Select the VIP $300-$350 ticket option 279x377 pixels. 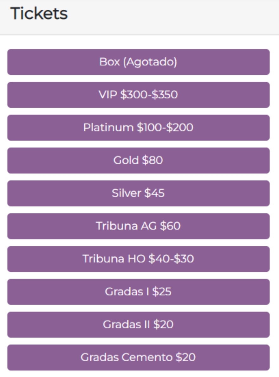pyautogui.click(x=138, y=95)
